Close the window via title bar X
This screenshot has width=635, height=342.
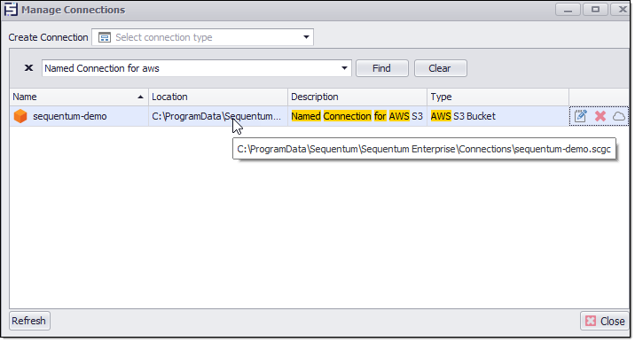point(622,9)
